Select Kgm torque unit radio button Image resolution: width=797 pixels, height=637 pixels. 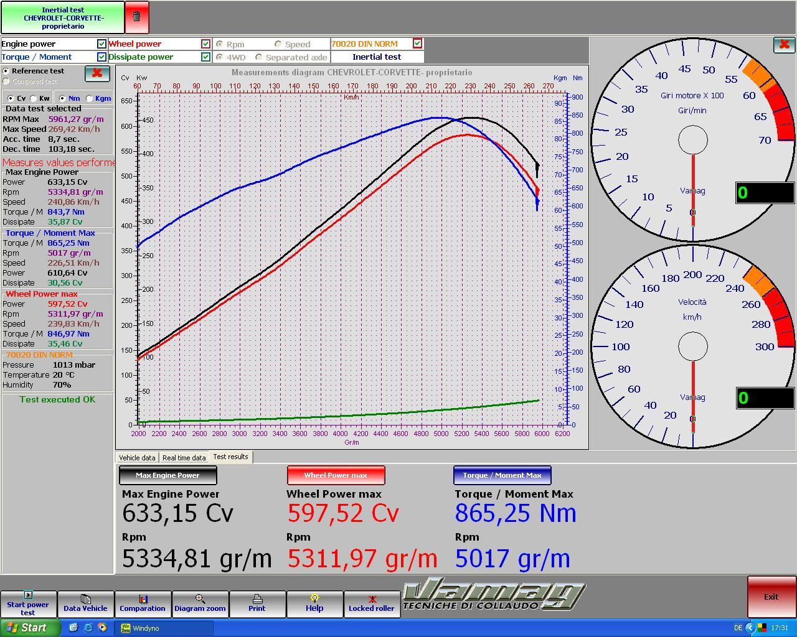[x=89, y=98]
